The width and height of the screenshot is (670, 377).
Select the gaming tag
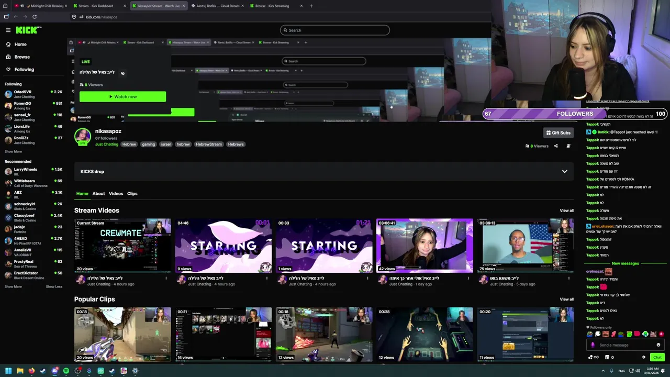click(148, 144)
